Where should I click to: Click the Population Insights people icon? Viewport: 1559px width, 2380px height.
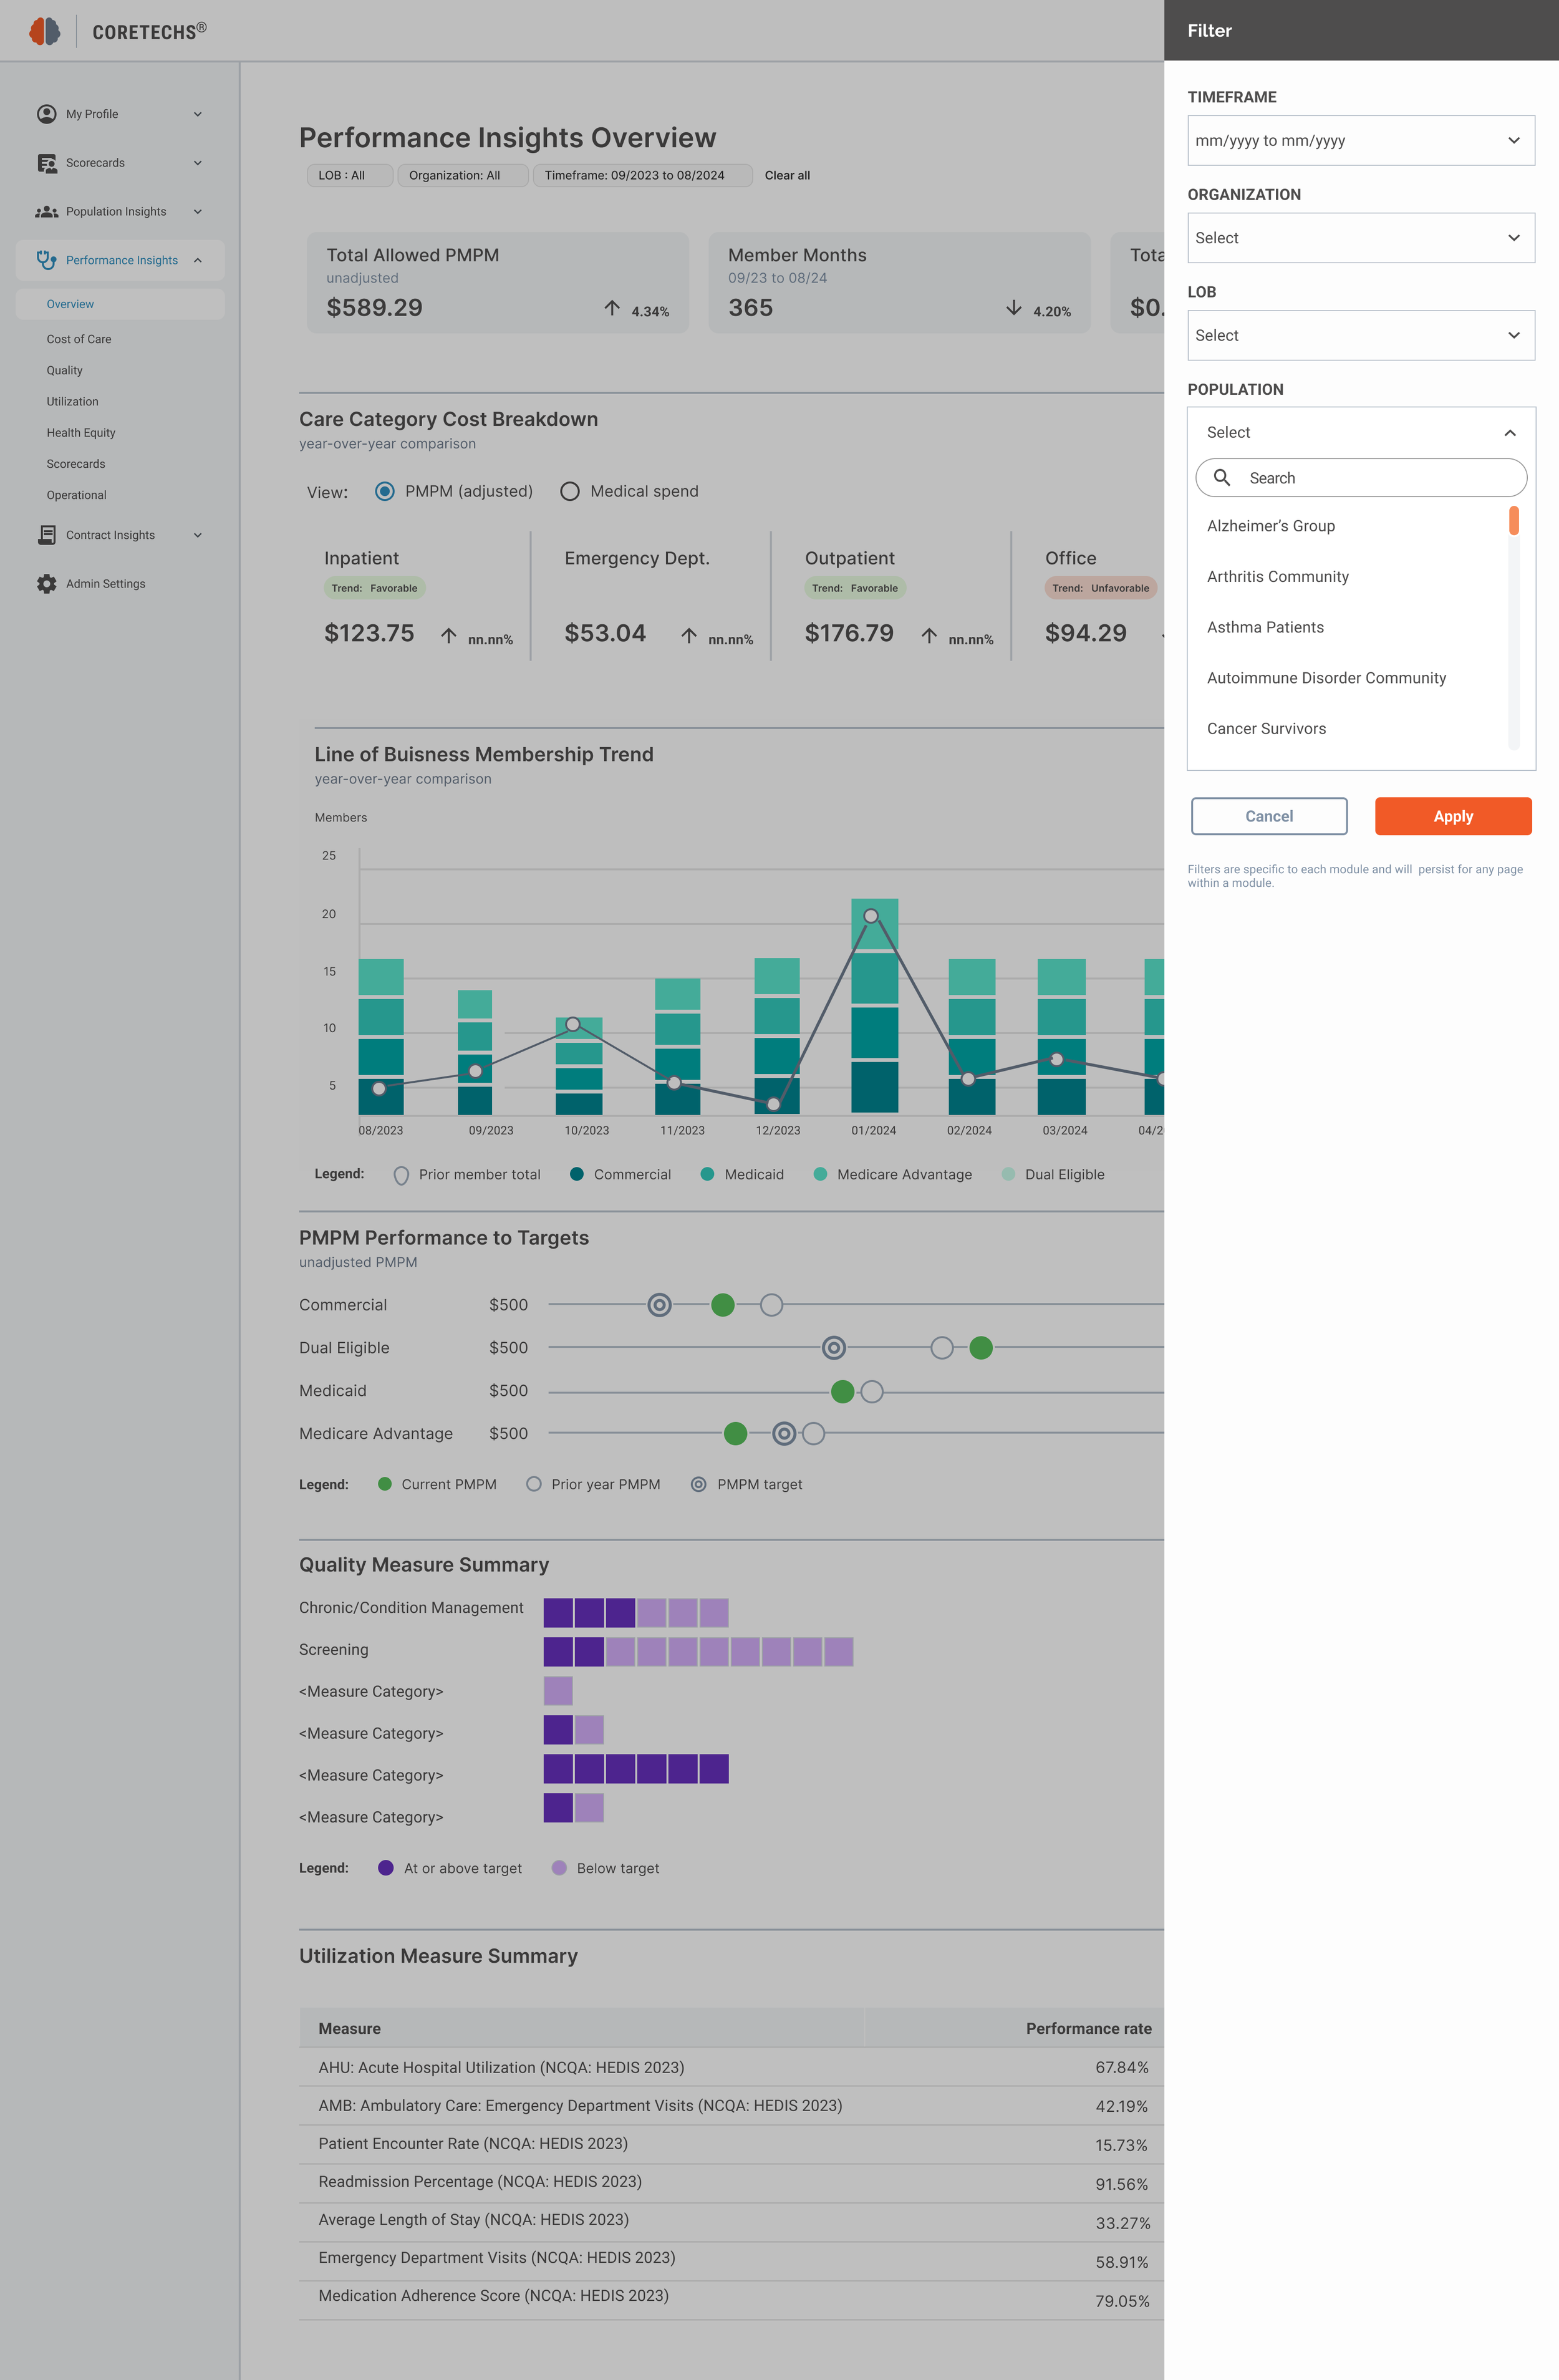(x=46, y=212)
